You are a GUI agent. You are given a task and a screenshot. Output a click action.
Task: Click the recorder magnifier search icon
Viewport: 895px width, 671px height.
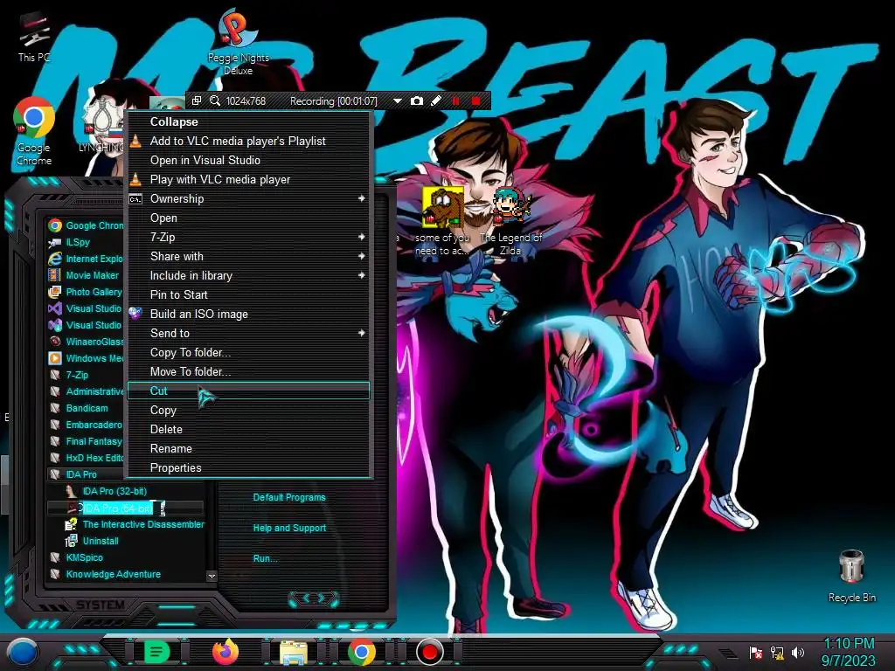[215, 101]
